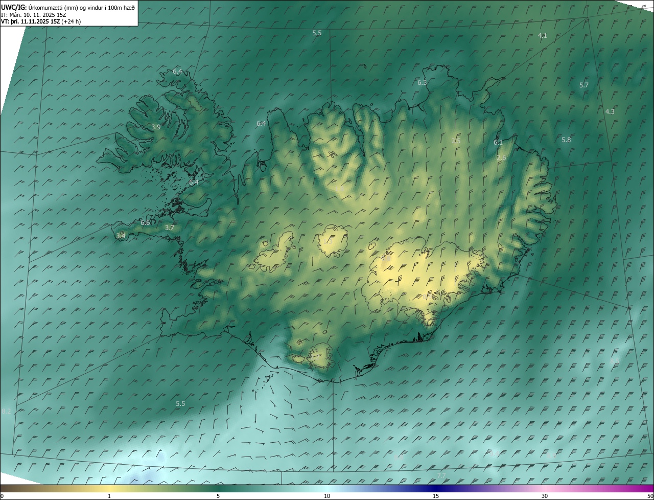Pick the yellow segment of the colour scale
Viewport: 654px width, 500px height.
[x=109, y=488]
